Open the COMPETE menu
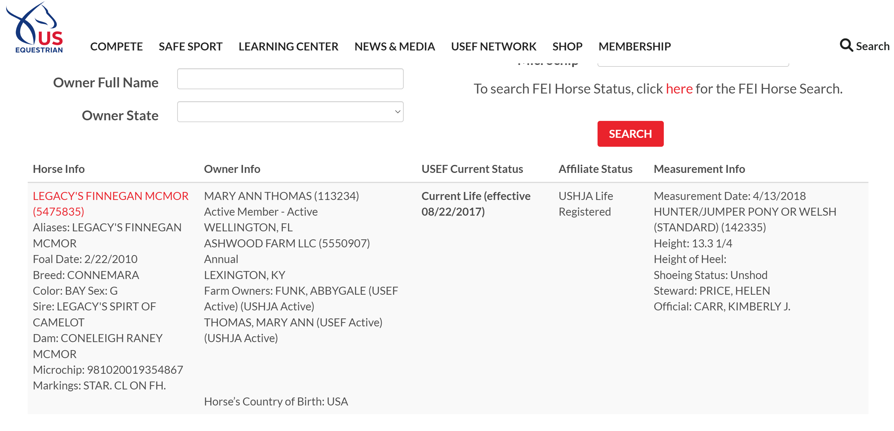This screenshot has height=431, width=894. click(x=116, y=46)
